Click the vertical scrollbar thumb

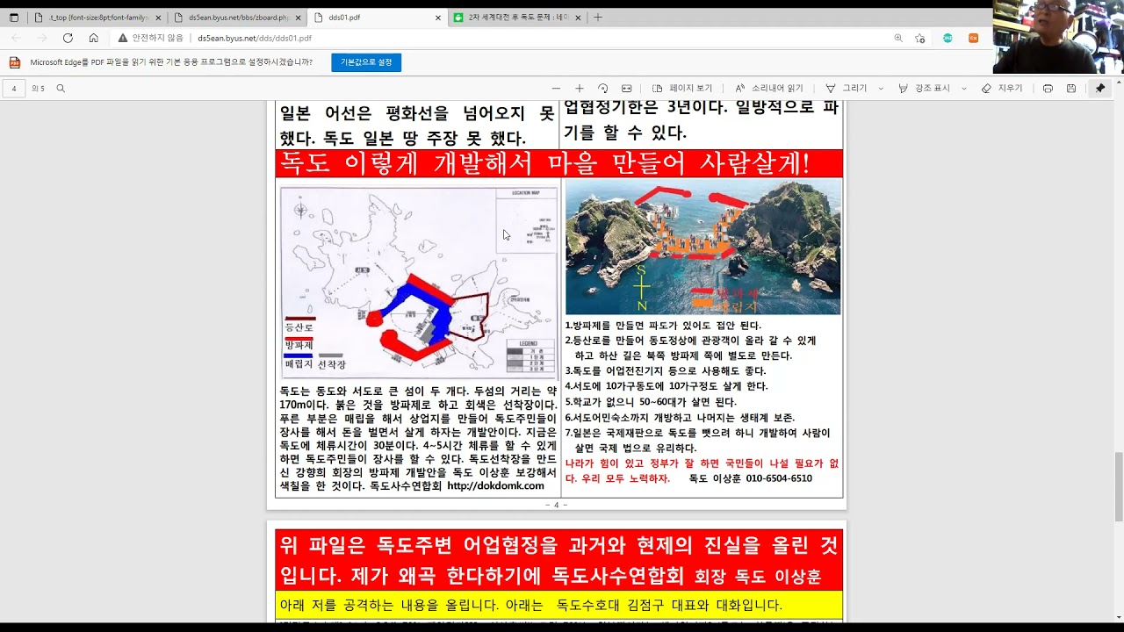pyautogui.click(x=1118, y=485)
